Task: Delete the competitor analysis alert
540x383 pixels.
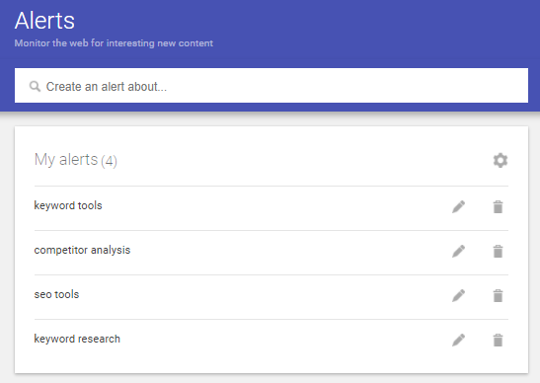Action: coord(498,252)
